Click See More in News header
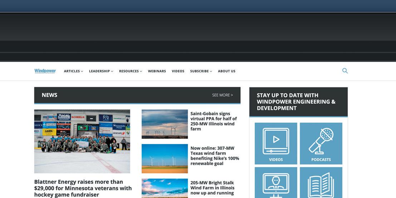Image resolution: width=396 pixels, height=198 pixels. [223, 95]
